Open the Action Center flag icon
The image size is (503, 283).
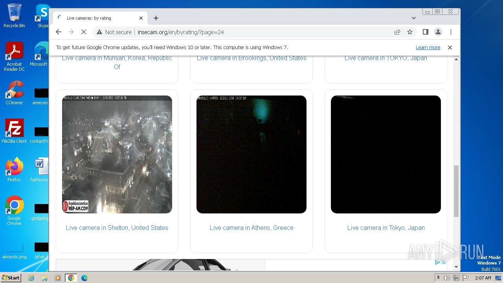pos(466,278)
